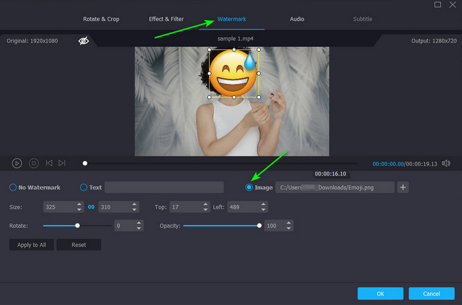462x305 pixels.
Task: Open the Effect & Filter tab
Action: coord(166,19)
